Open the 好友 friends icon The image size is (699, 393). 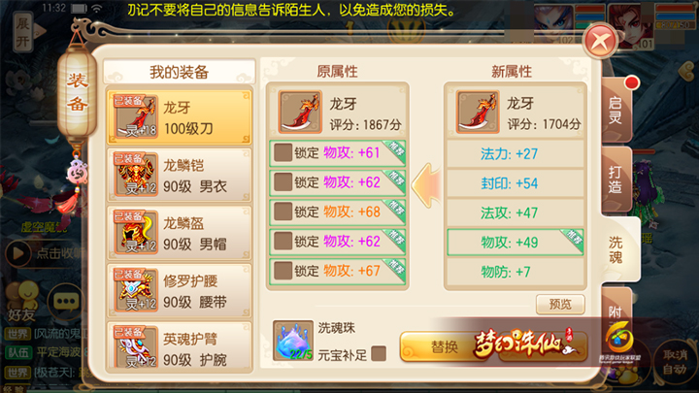pyautogui.click(x=22, y=301)
